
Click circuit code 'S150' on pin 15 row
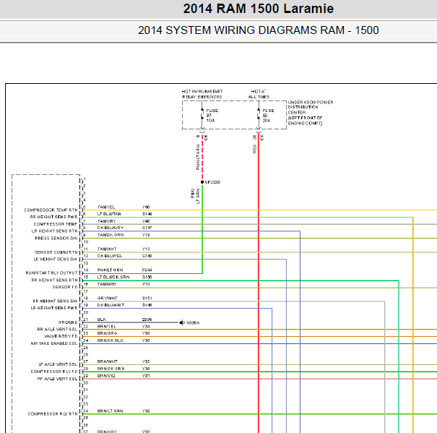coord(147,277)
